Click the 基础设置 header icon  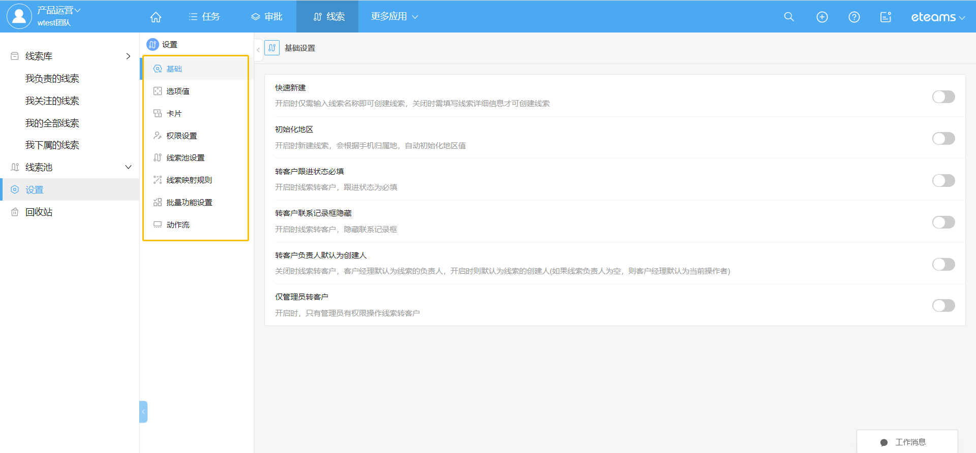coord(272,48)
